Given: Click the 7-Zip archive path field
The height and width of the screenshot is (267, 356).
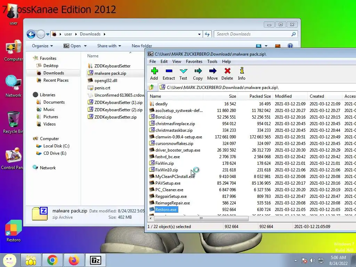Looking at the screenshot, I should [x=257, y=87].
